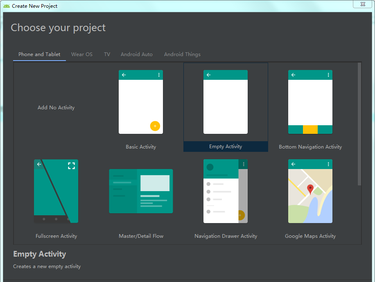Switch to the TV tab
This screenshot has height=282, width=375.
107,54
